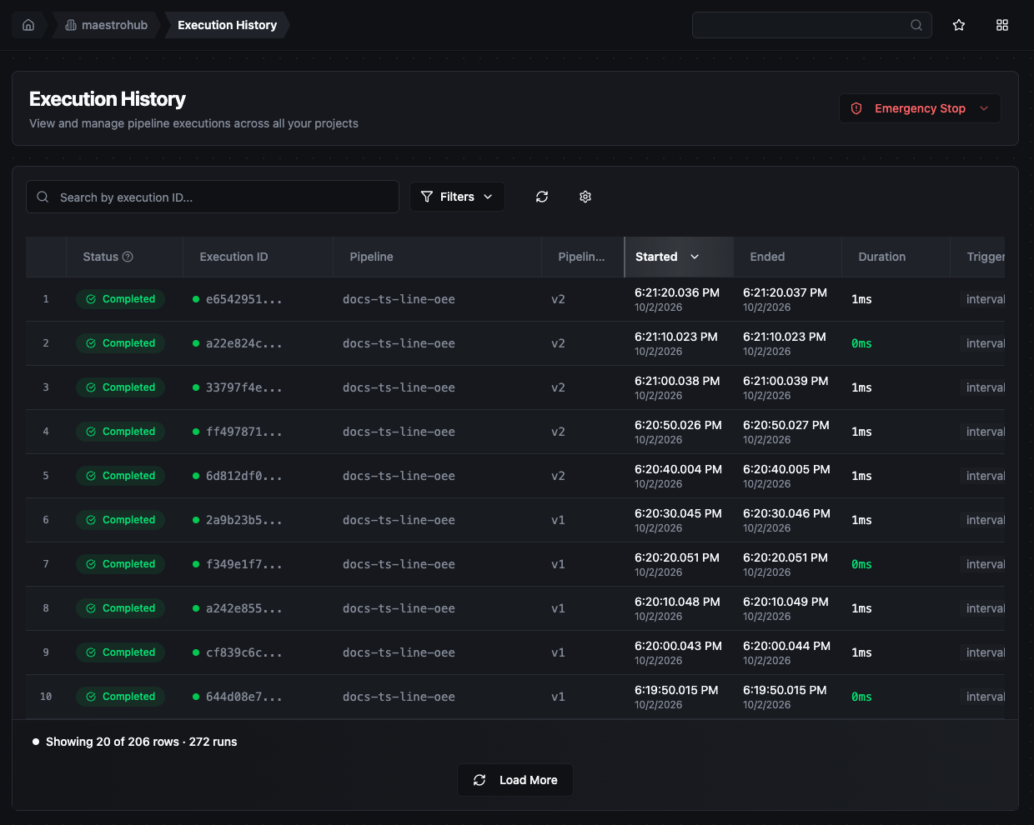This screenshot has width=1034, height=825.
Task: Click the Search by execution ID field
Action: [x=213, y=197]
